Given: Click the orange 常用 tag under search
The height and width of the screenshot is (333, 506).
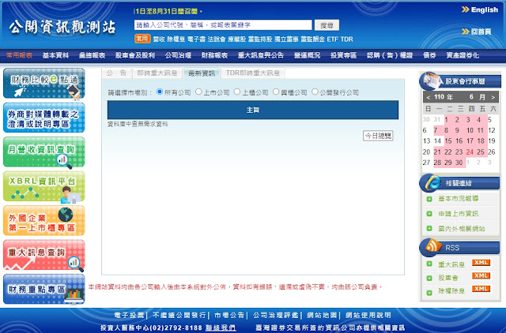Looking at the screenshot, I should point(142,39).
